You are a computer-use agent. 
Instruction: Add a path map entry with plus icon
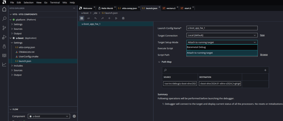(265, 70)
